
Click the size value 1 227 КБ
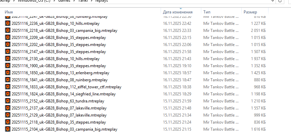pos(258,24)
